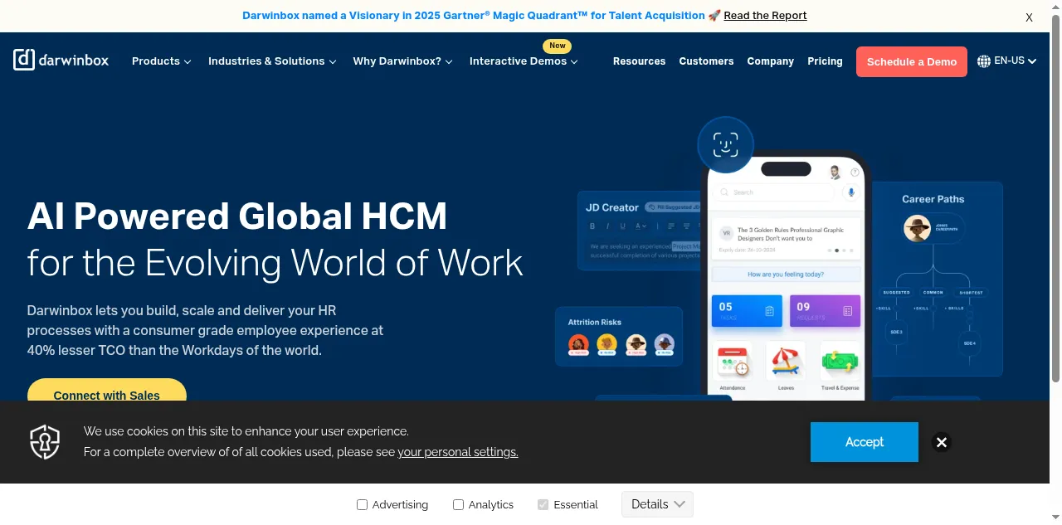Click the profile photo in the phone header
Image resolution: width=1062 pixels, height=525 pixels.
(x=835, y=172)
